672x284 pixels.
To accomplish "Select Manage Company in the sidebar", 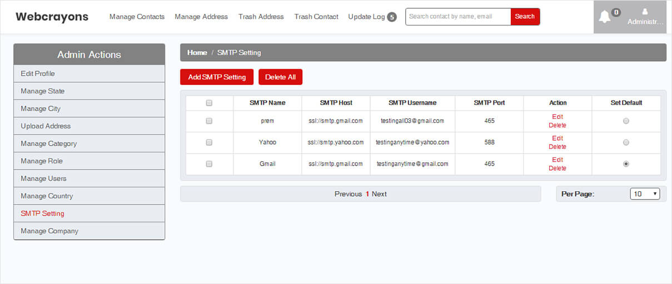I will pos(49,231).
